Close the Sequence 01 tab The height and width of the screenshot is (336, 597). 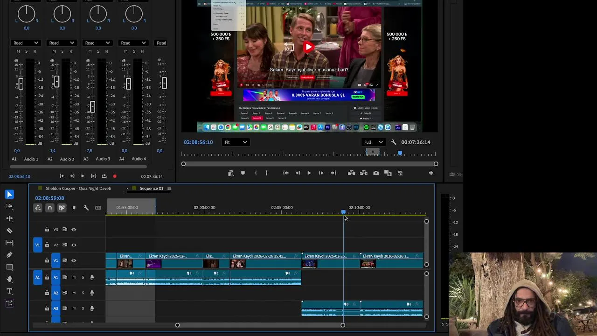click(127, 189)
